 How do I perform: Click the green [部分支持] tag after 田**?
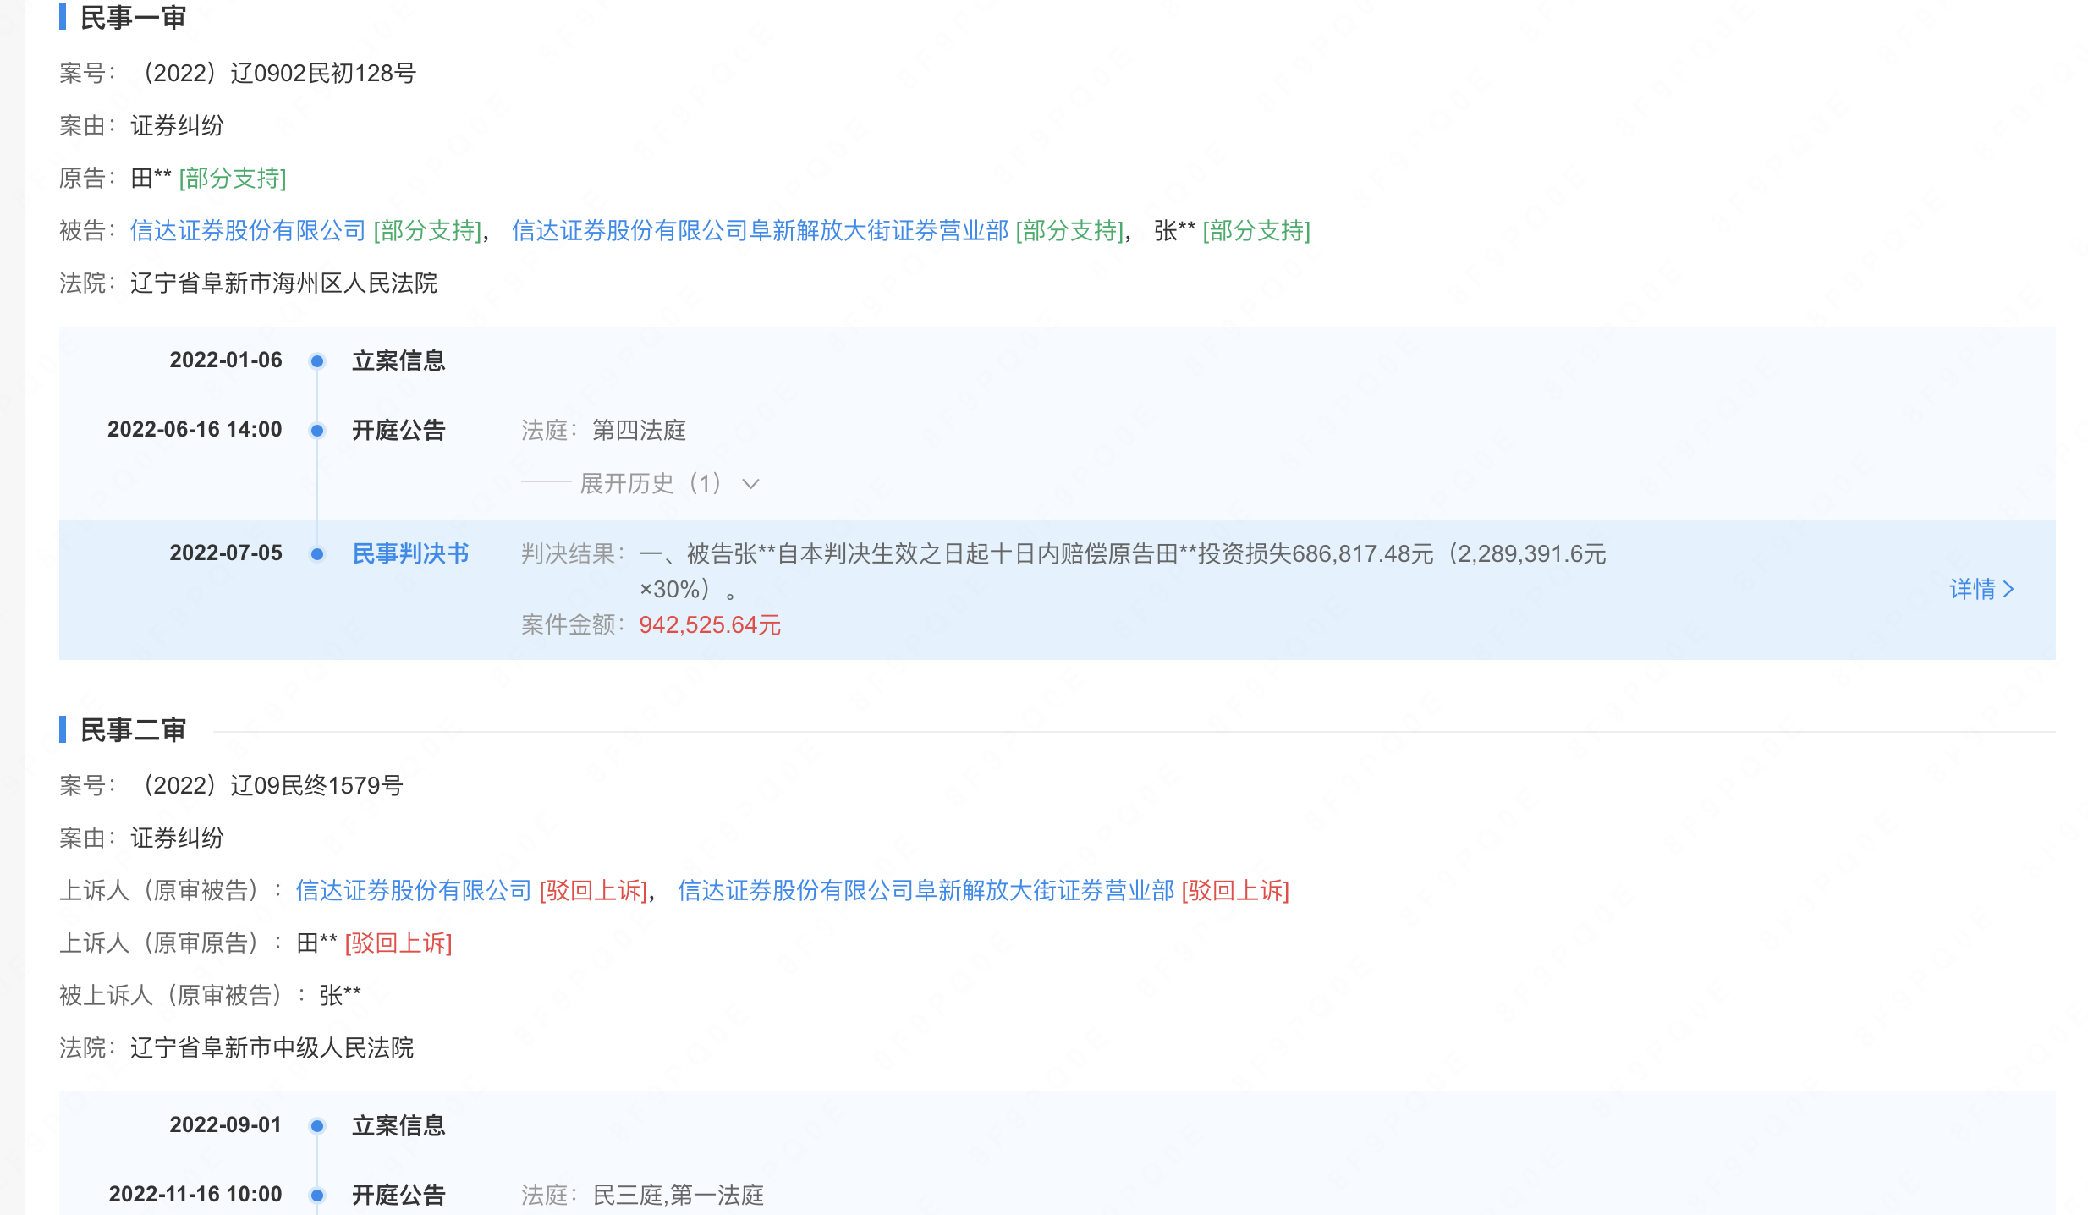(234, 179)
